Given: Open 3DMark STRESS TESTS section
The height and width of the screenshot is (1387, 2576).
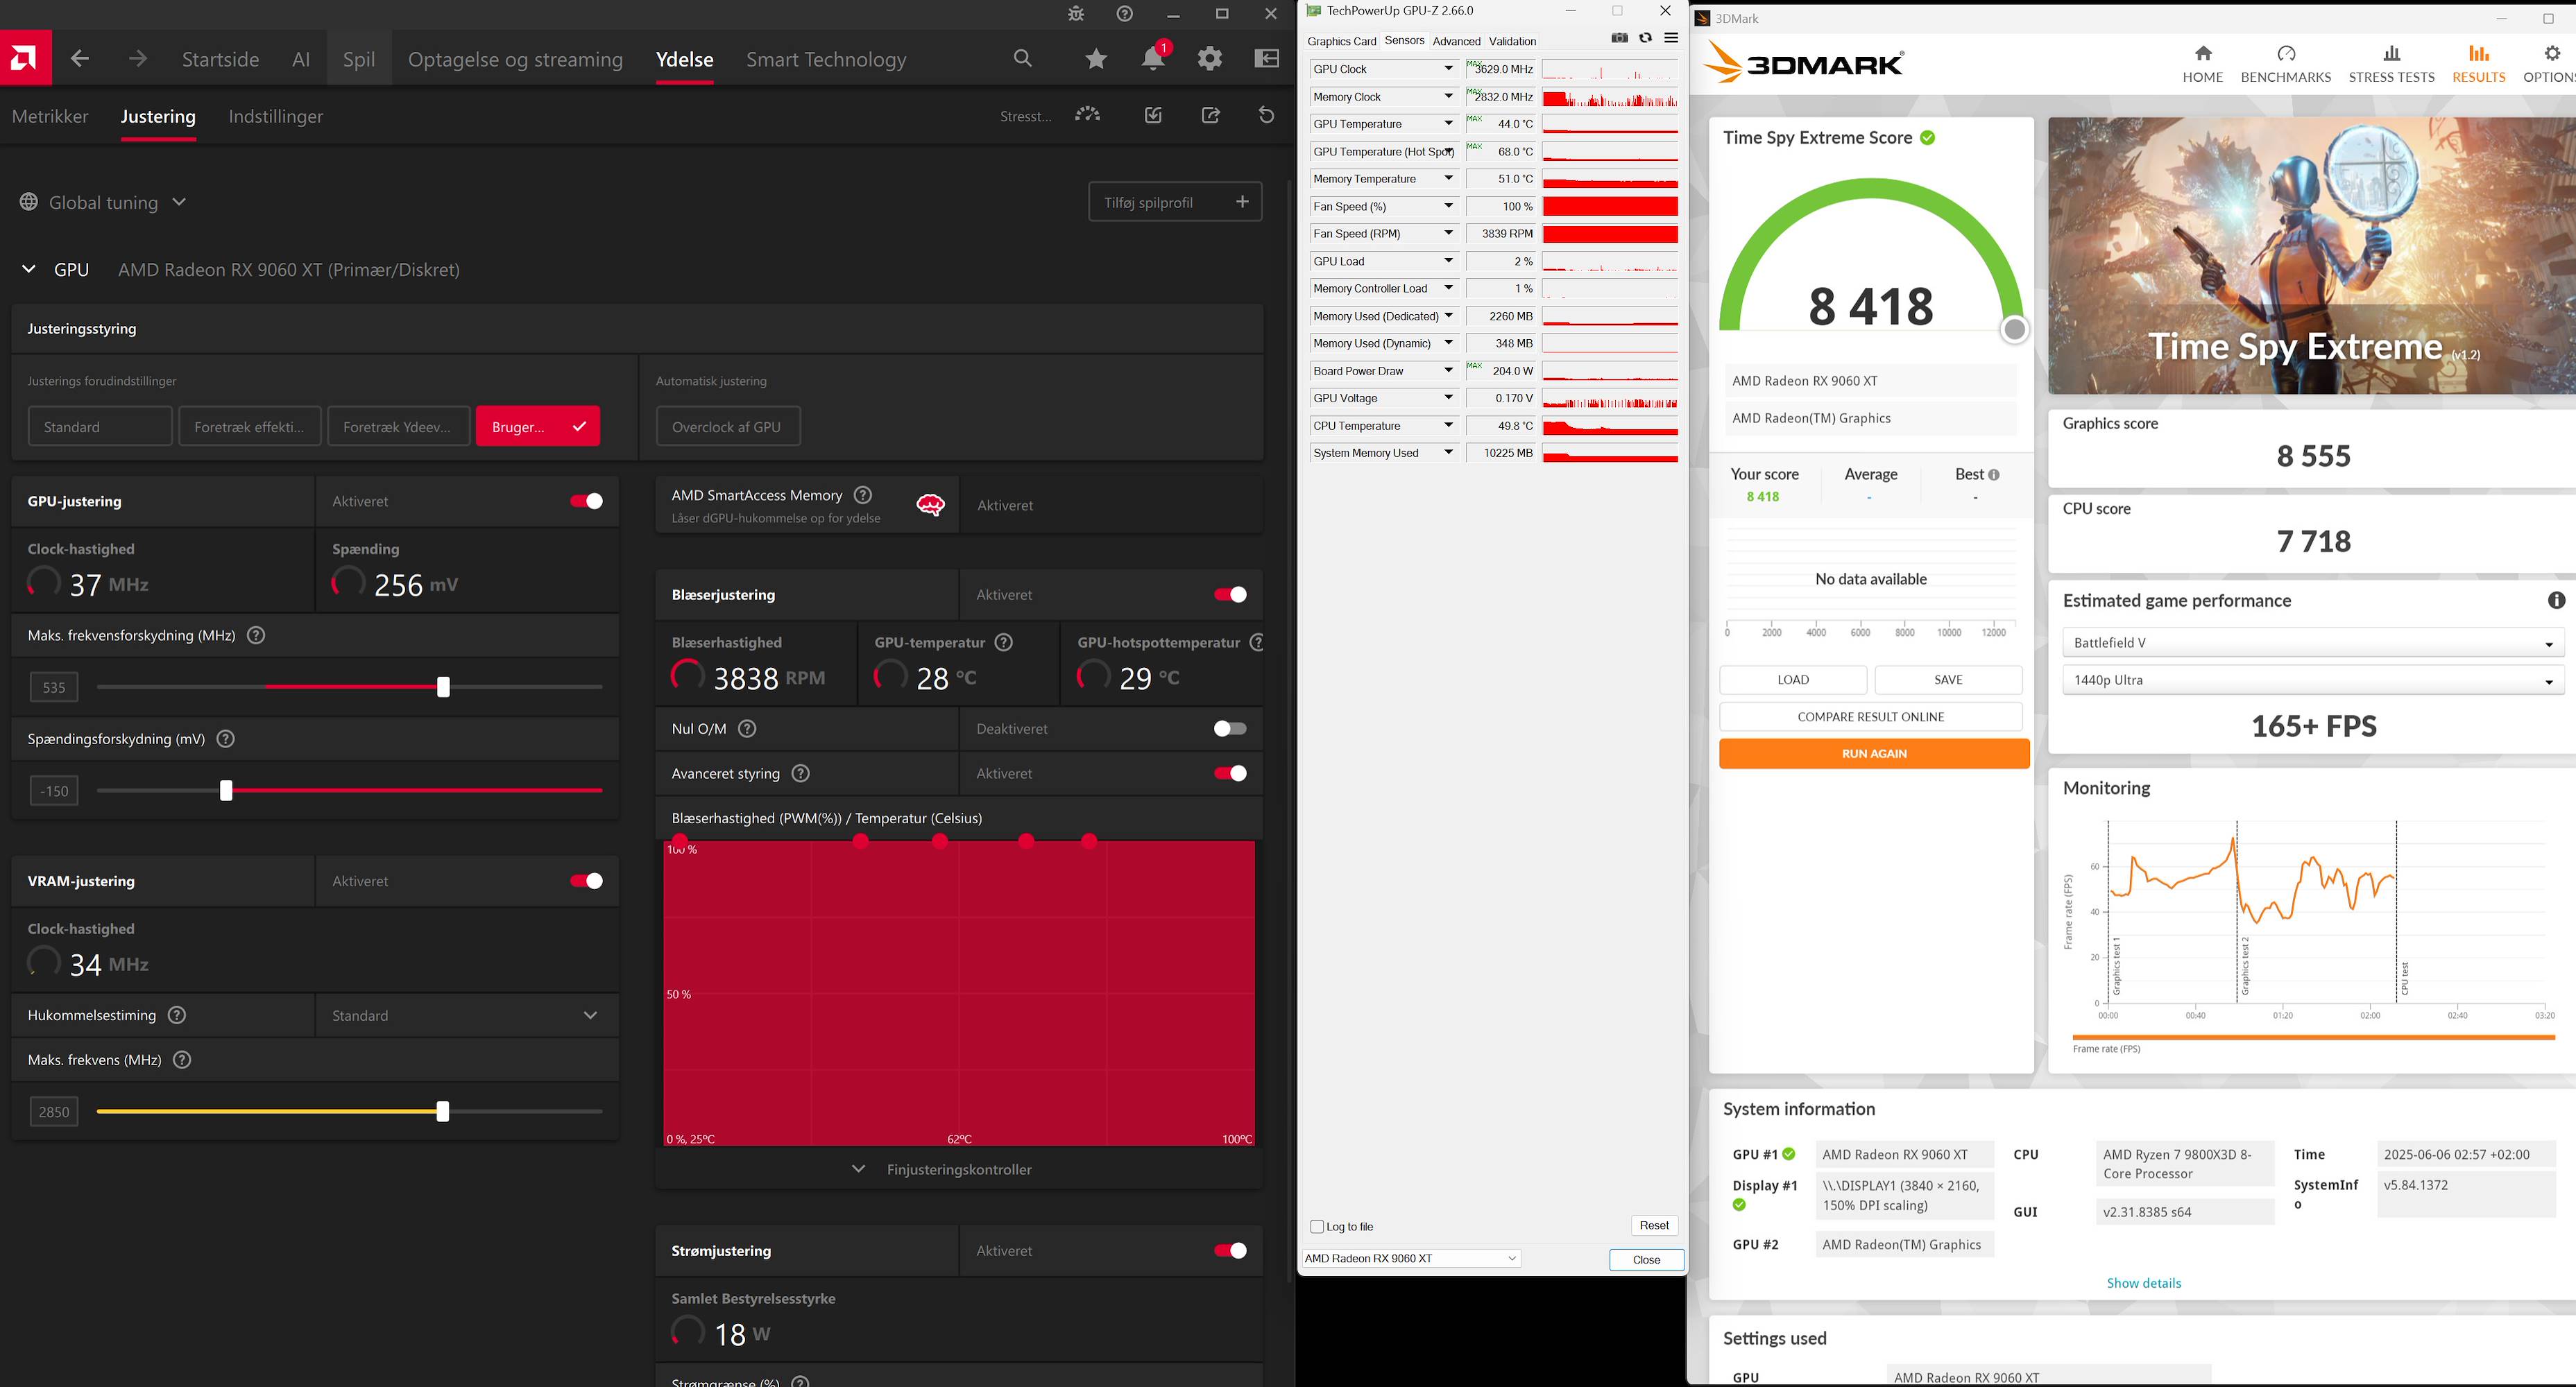Looking at the screenshot, I should tap(2392, 64).
